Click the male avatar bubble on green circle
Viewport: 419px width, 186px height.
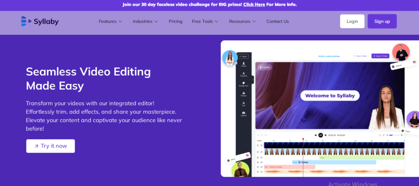point(240,170)
